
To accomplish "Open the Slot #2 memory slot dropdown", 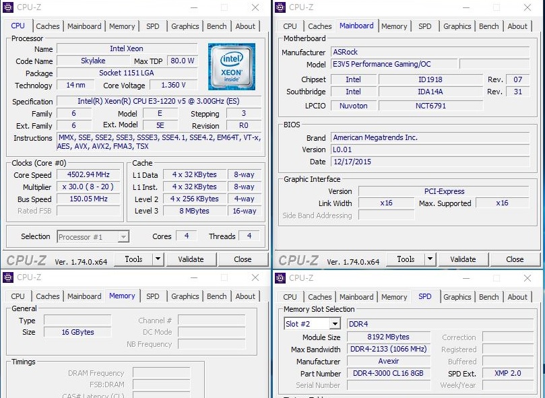I will (312, 324).
